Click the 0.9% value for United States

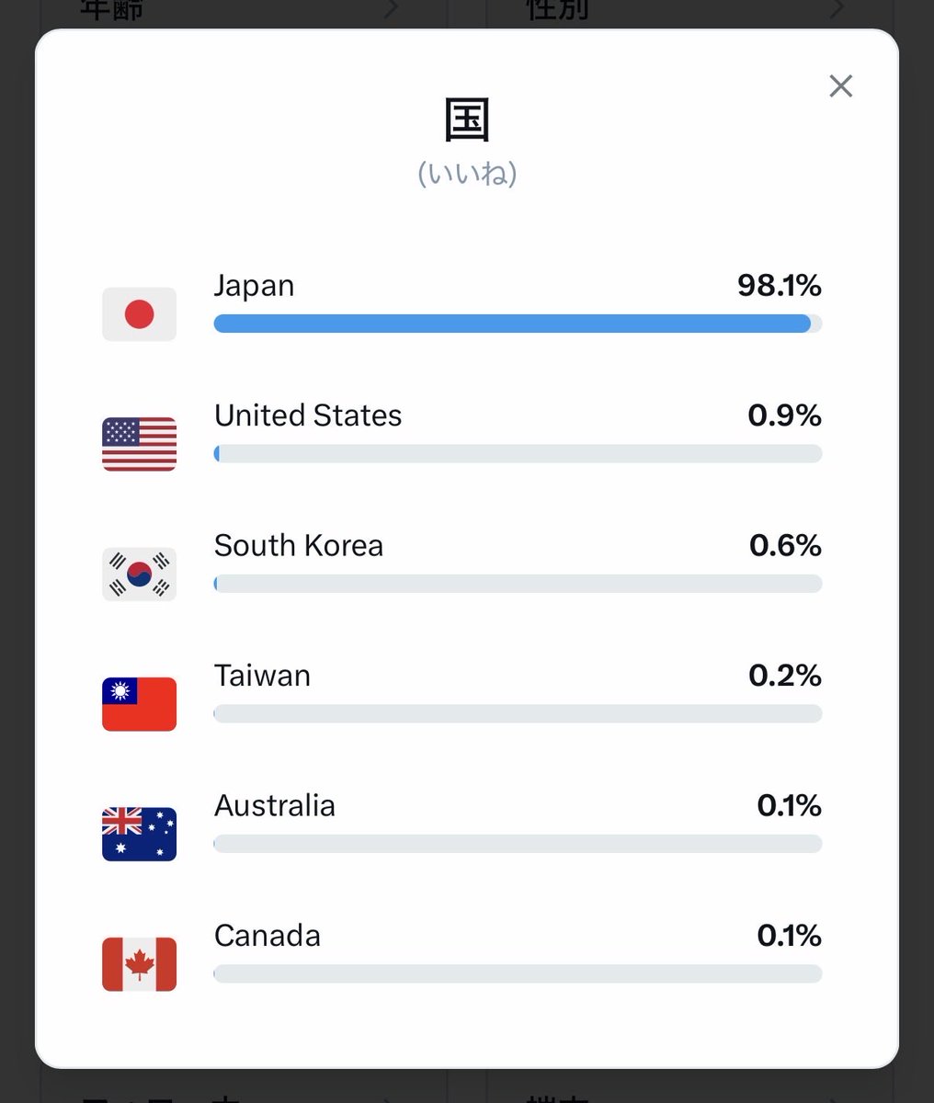point(784,415)
